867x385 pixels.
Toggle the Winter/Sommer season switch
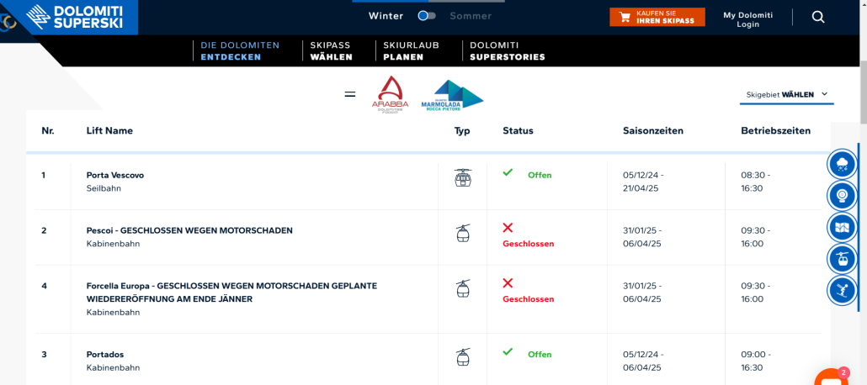[427, 16]
